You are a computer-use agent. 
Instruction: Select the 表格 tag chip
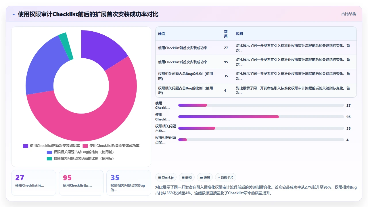(x=187, y=178)
